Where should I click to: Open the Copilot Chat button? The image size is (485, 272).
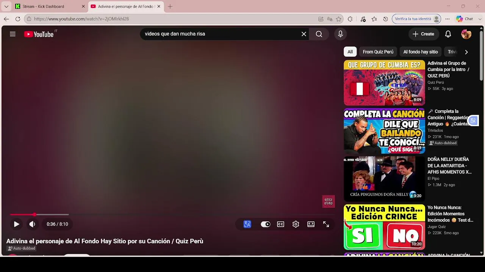coord(465,19)
